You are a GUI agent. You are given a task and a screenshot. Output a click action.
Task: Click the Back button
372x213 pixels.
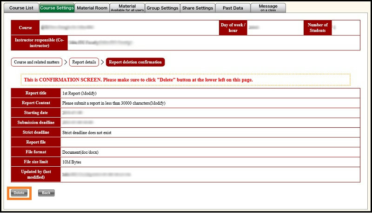coord(46,193)
